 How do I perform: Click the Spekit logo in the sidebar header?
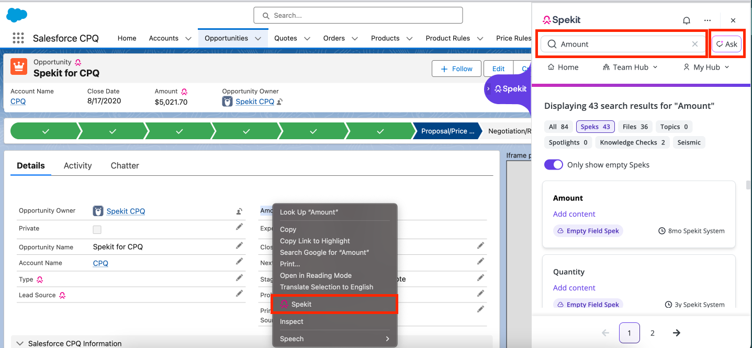coord(562,20)
